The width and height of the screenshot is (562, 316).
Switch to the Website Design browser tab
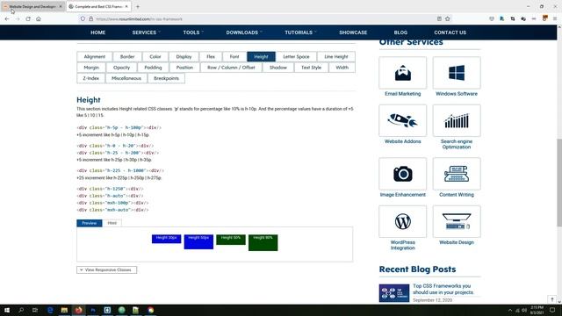(x=32, y=6)
